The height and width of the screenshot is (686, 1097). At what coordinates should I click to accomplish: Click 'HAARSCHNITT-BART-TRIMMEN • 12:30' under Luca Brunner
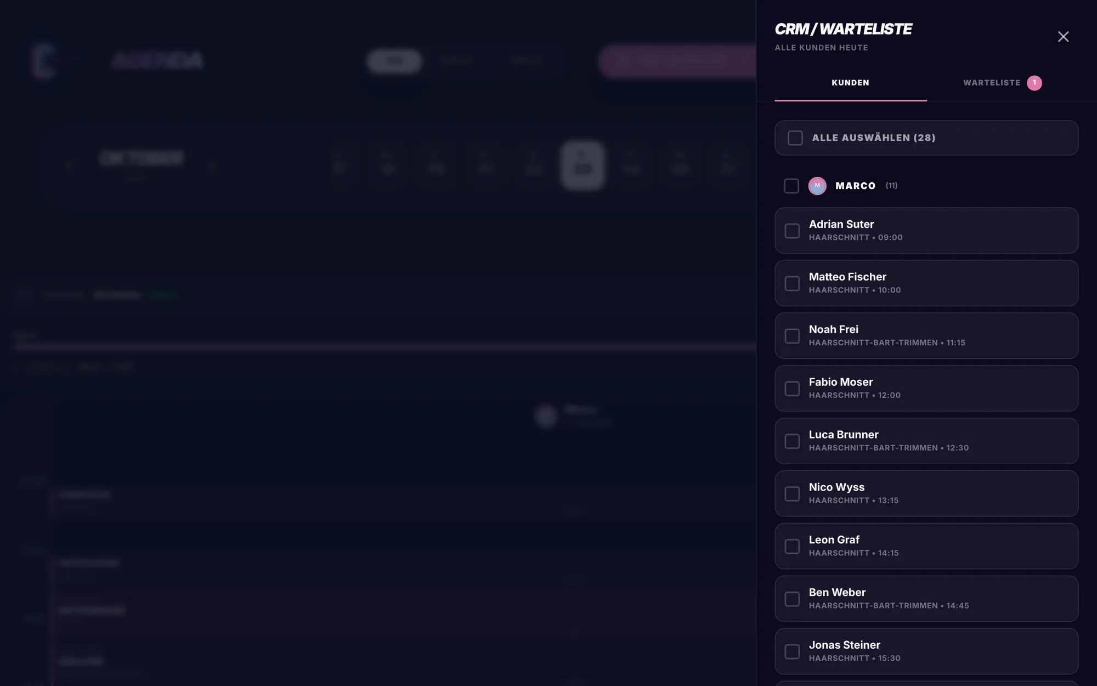[x=889, y=448]
